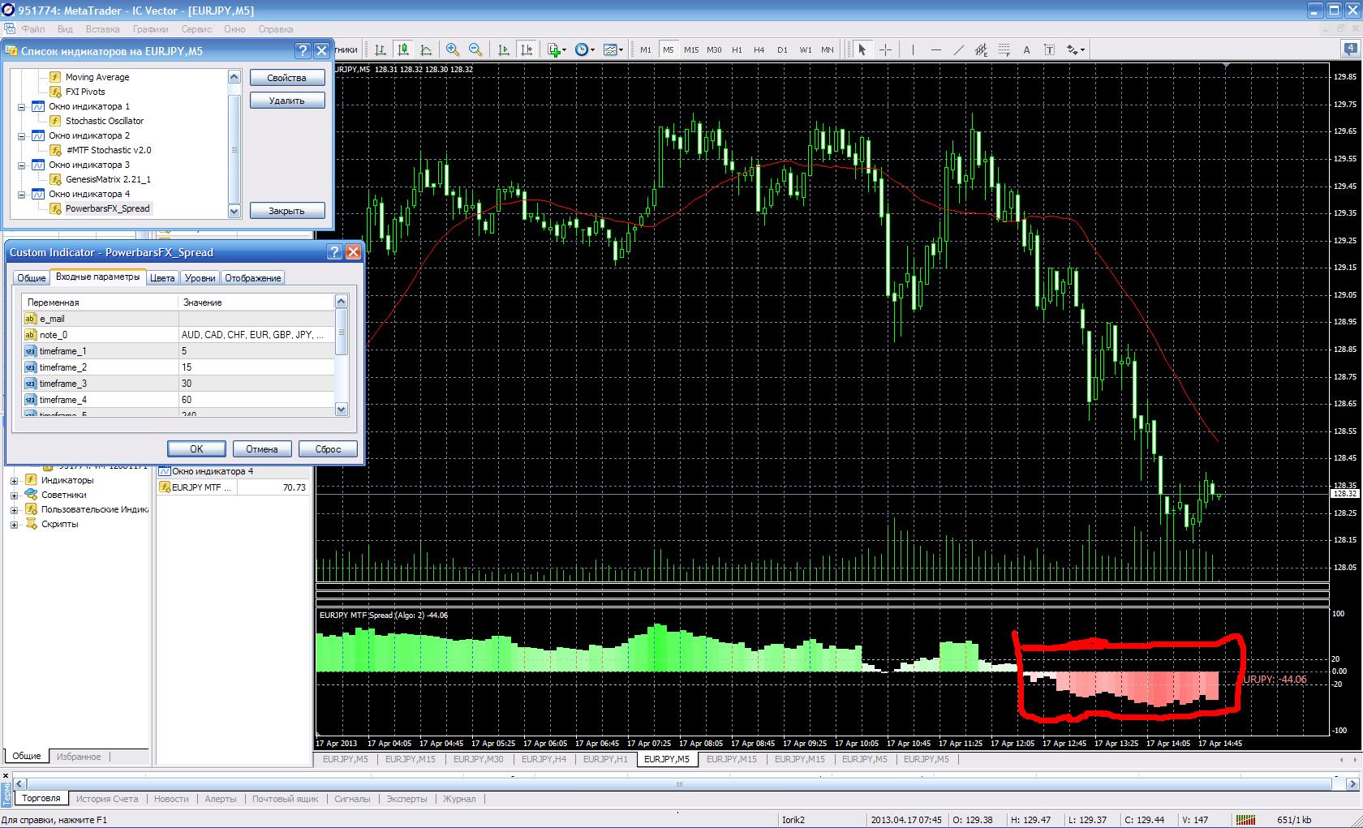Select equidistant channel tool

point(981,49)
